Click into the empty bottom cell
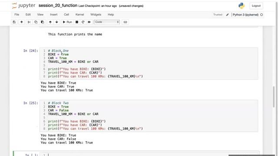 149,154
